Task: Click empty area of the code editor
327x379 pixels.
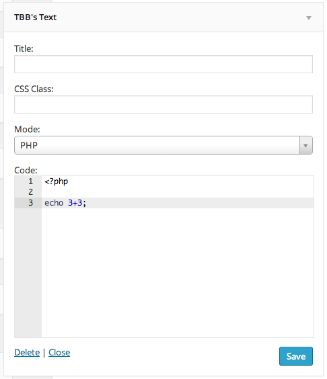Action: pos(178,272)
